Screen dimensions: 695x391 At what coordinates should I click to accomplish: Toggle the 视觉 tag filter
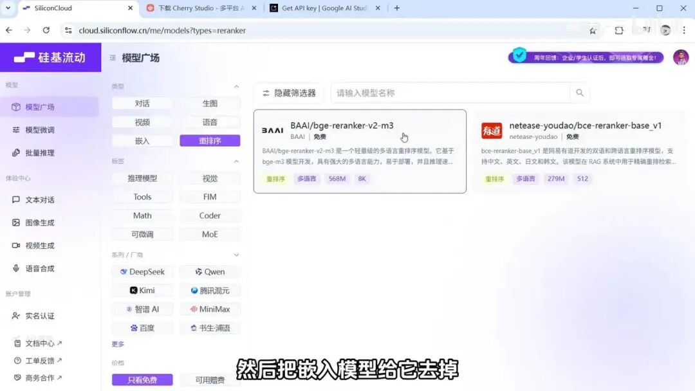tap(210, 178)
